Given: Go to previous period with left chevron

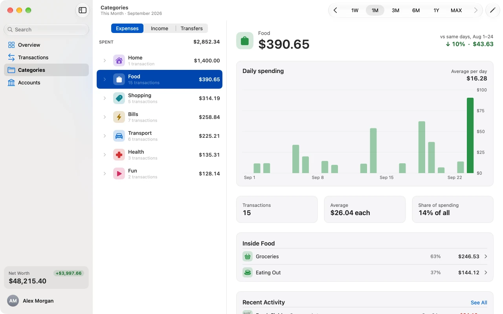Looking at the screenshot, I should [x=335, y=10].
